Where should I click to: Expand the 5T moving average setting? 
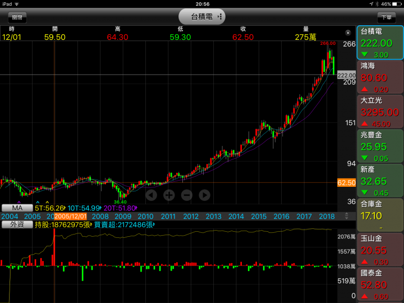65,208
